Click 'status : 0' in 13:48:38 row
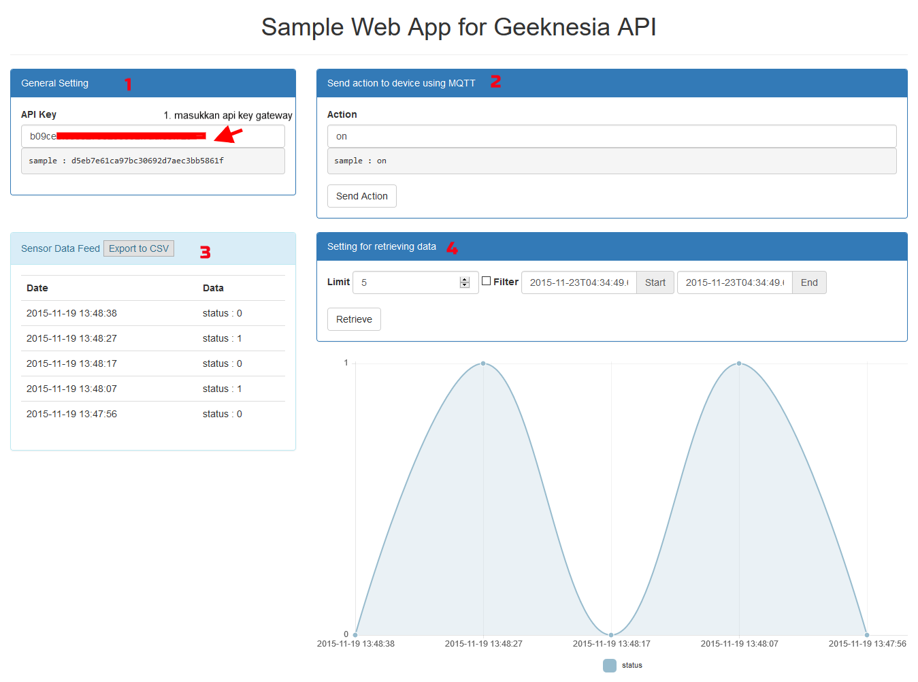 [x=222, y=313]
